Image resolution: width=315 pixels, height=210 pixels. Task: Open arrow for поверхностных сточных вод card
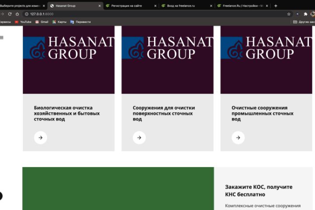click(139, 138)
